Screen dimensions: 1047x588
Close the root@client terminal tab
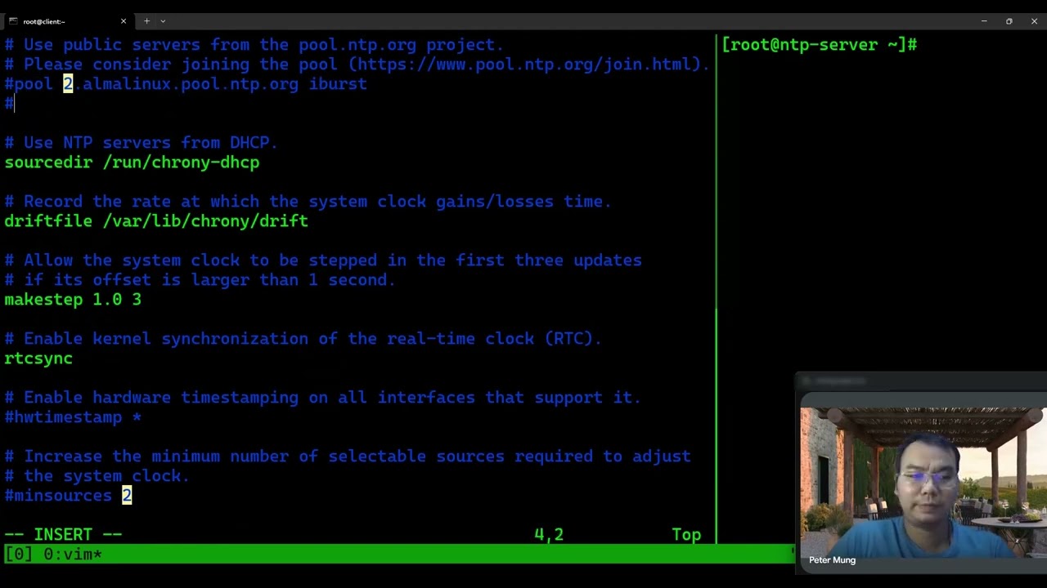pyautogui.click(x=124, y=21)
